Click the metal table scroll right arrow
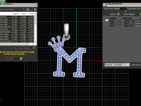Viewport: 141px width, 106px height. click(33, 44)
